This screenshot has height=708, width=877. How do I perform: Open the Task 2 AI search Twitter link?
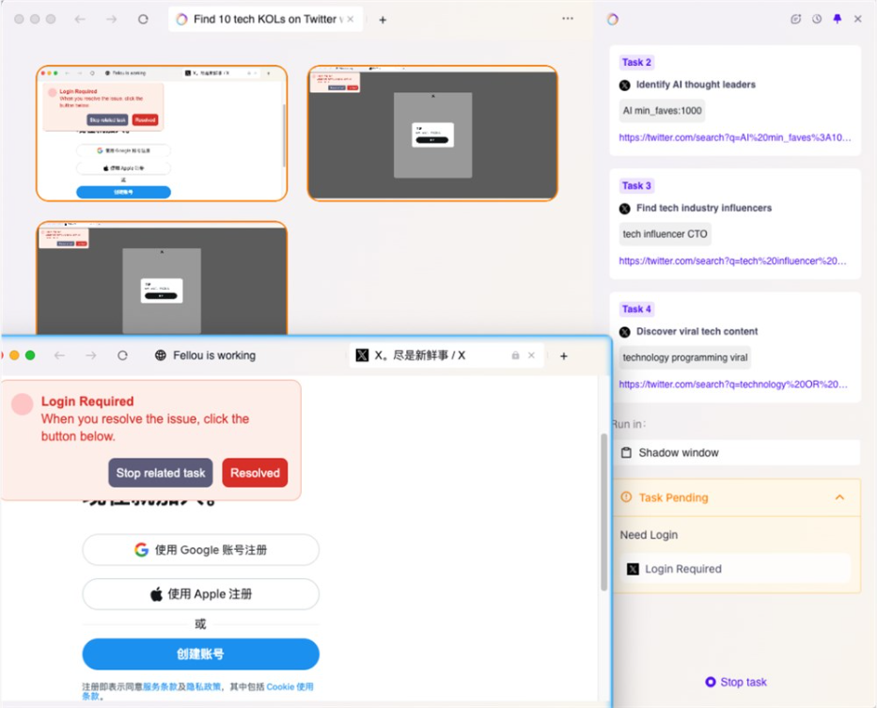pyautogui.click(x=734, y=136)
